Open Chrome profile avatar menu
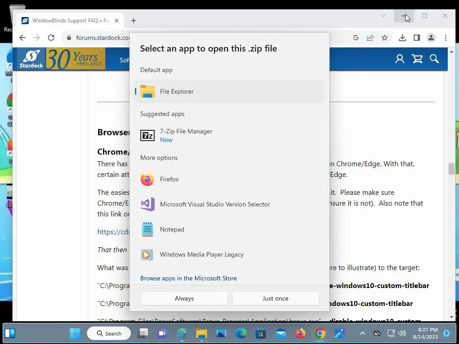Viewport: 459px width, 344px height. click(431, 38)
